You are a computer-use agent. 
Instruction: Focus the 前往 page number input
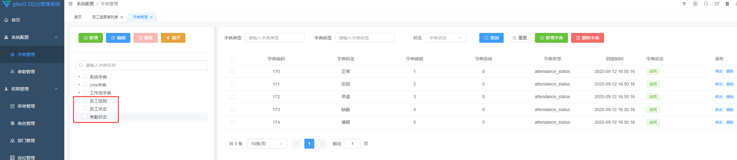353,144
